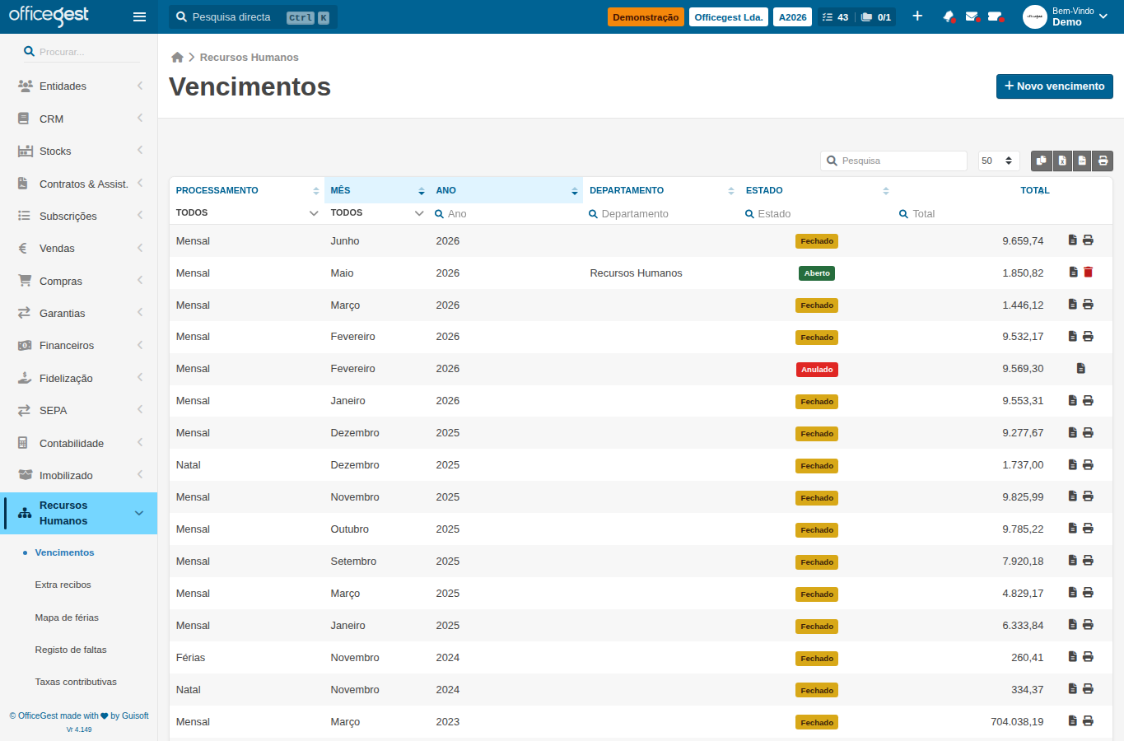The image size is (1124, 741).
Task: Click the 704.038,19 total value
Action: pos(1017,721)
